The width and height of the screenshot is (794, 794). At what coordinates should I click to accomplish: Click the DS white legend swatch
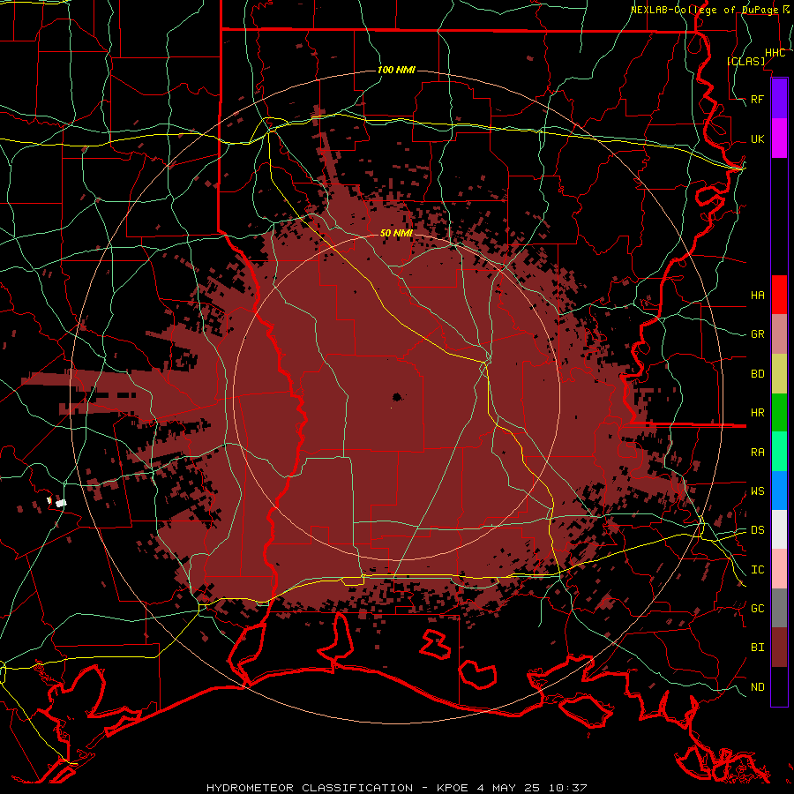(x=779, y=529)
